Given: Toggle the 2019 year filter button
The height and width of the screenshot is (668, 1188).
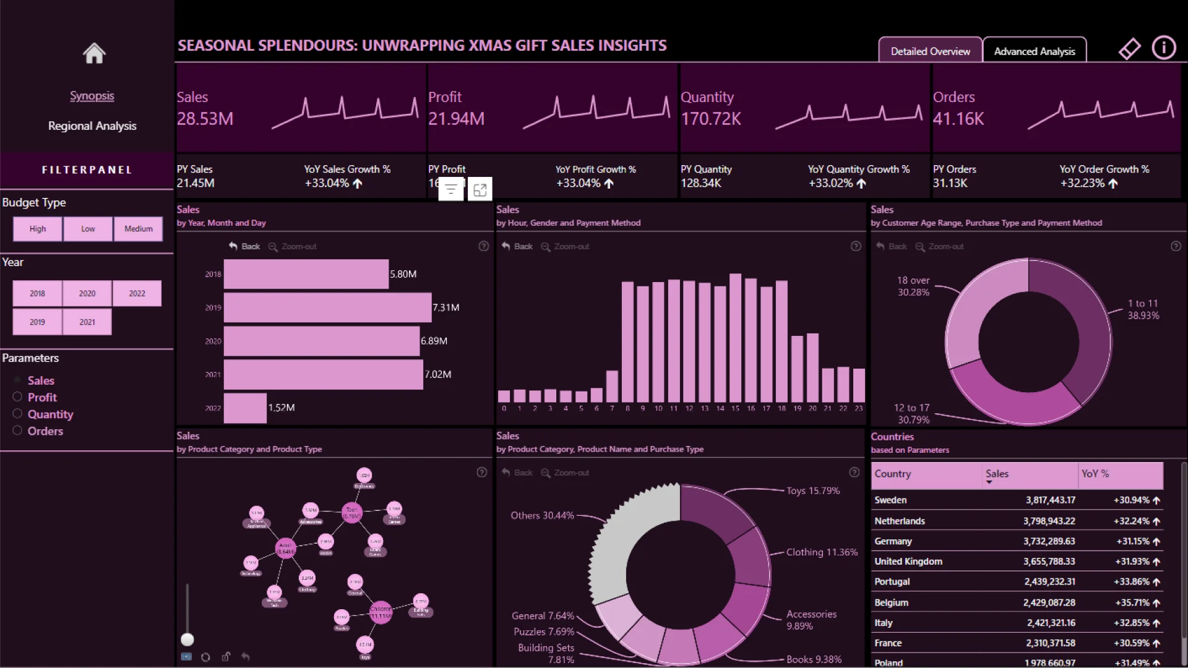Looking at the screenshot, I should (37, 322).
